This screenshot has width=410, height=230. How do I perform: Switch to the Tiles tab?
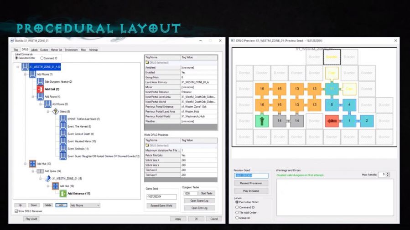[16, 50]
